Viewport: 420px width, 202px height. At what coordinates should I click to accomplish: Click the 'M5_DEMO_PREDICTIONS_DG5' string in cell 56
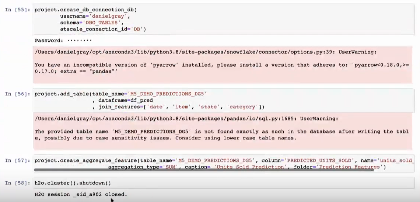(167, 94)
